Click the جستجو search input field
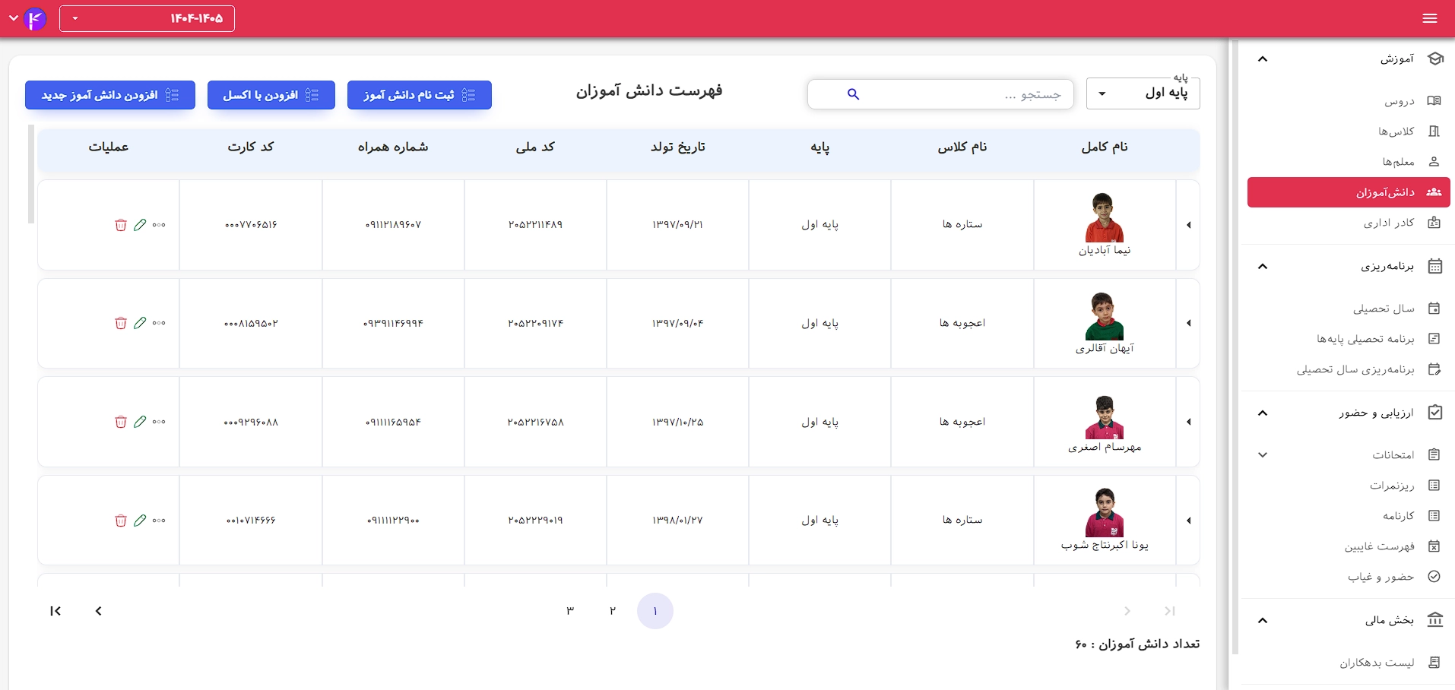Image resolution: width=1455 pixels, height=690 pixels. click(940, 94)
